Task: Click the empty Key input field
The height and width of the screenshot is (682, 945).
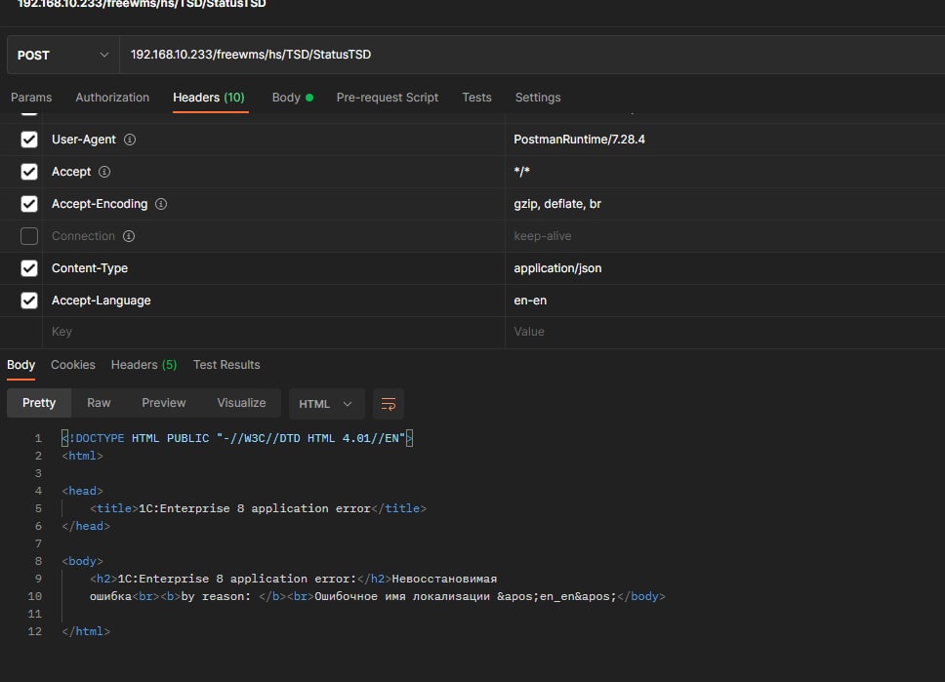Action: pos(273,332)
